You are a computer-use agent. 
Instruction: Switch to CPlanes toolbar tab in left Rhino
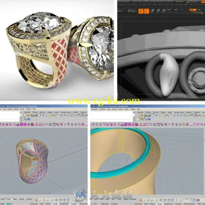click(x=35, y=112)
